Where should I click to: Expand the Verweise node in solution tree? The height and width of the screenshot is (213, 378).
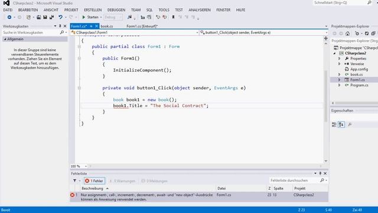point(339,64)
